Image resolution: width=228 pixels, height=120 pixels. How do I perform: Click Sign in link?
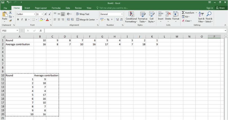click(209, 8)
